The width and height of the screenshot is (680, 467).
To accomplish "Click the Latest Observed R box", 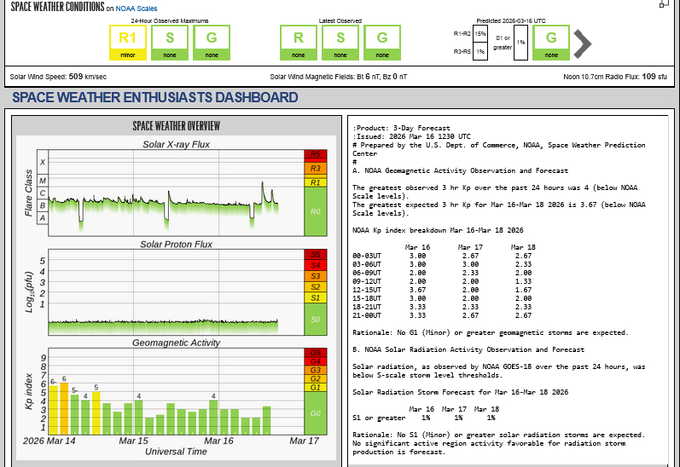I will click(x=299, y=43).
